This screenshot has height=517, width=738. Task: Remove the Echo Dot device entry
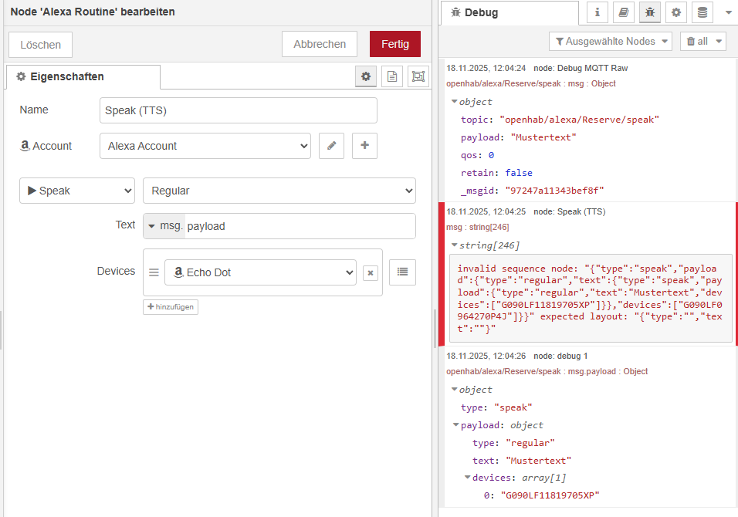pyautogui.click(x=370, y=272)
